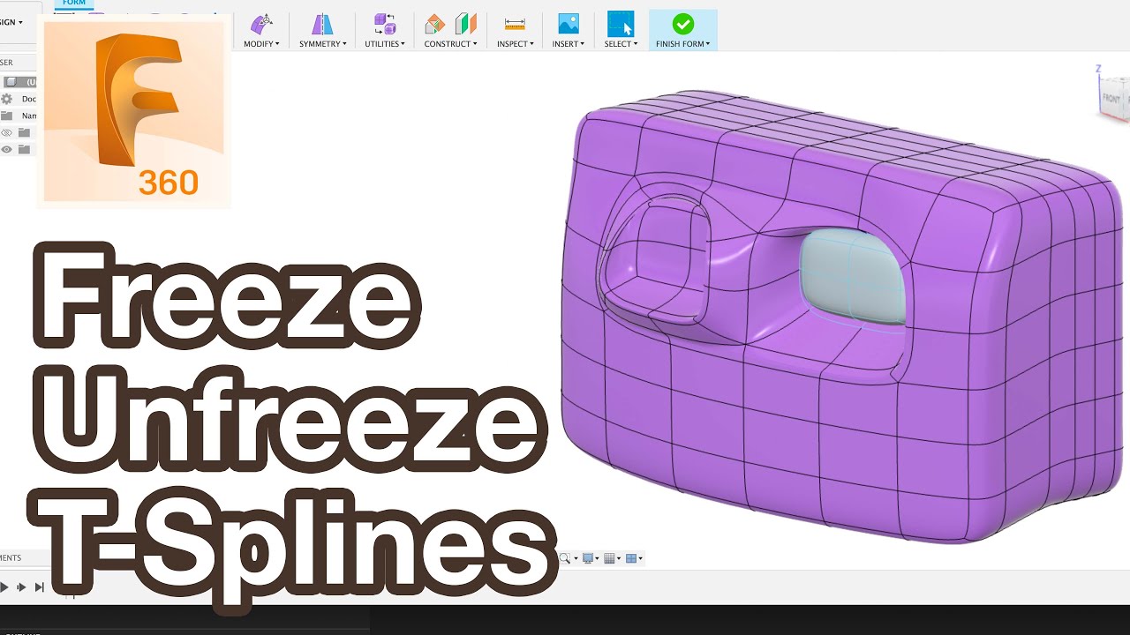This screenshot has width=1130, height=635.
Task: Activate the Select arrow tool icon
Action: pos(621,24)
